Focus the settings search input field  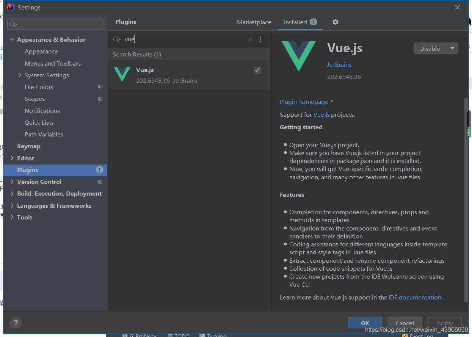click(x=55, y=24)
